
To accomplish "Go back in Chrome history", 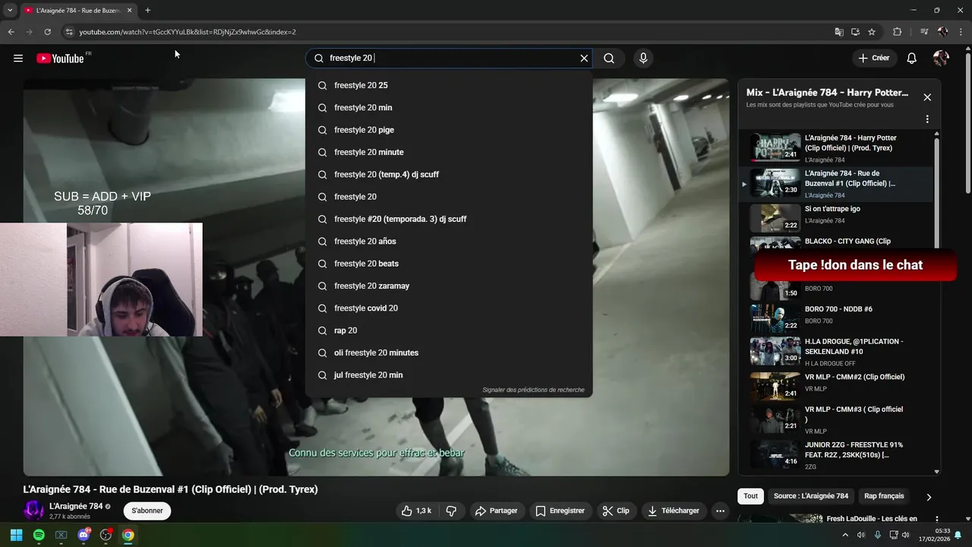I will (x=11, y=32).
